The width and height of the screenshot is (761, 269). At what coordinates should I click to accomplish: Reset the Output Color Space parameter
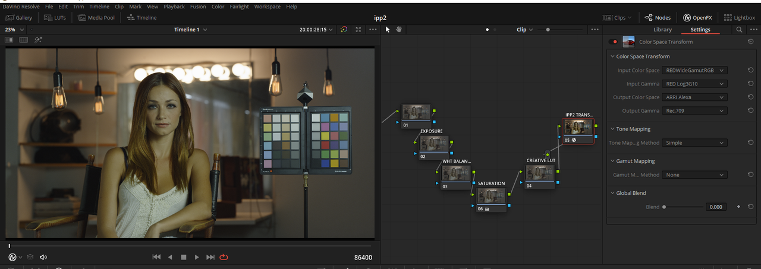[x=751, y=97]
